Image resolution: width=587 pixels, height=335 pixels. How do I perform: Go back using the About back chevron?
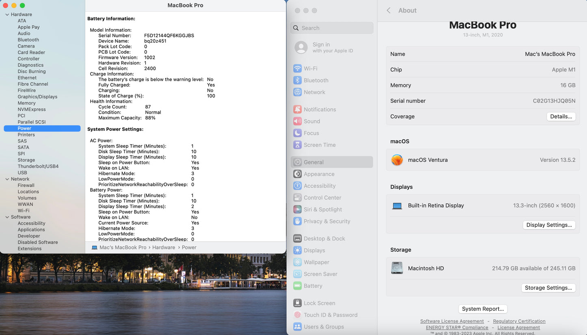(388, 11)
